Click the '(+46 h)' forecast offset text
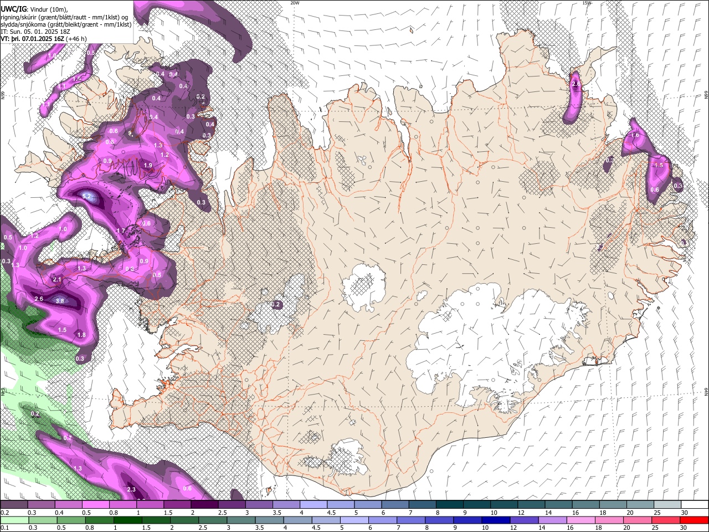This screenshot has height=532, width=709. (76, 39)
